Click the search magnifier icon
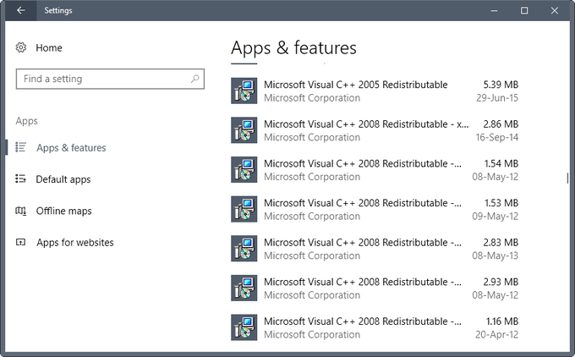 [195, 79]
